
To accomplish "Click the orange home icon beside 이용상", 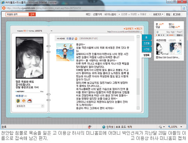I will pyautogui.click(x=76, y=38).
